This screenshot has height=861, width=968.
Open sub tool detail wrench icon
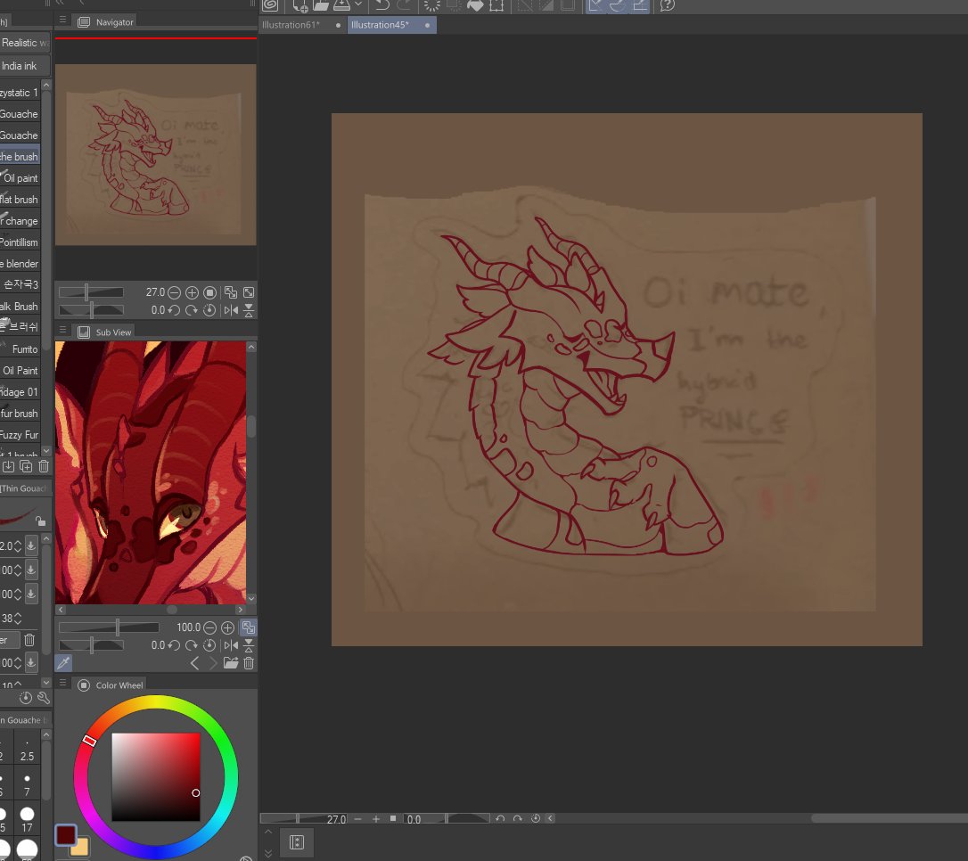pyautogui.click(x=43, y=698)
